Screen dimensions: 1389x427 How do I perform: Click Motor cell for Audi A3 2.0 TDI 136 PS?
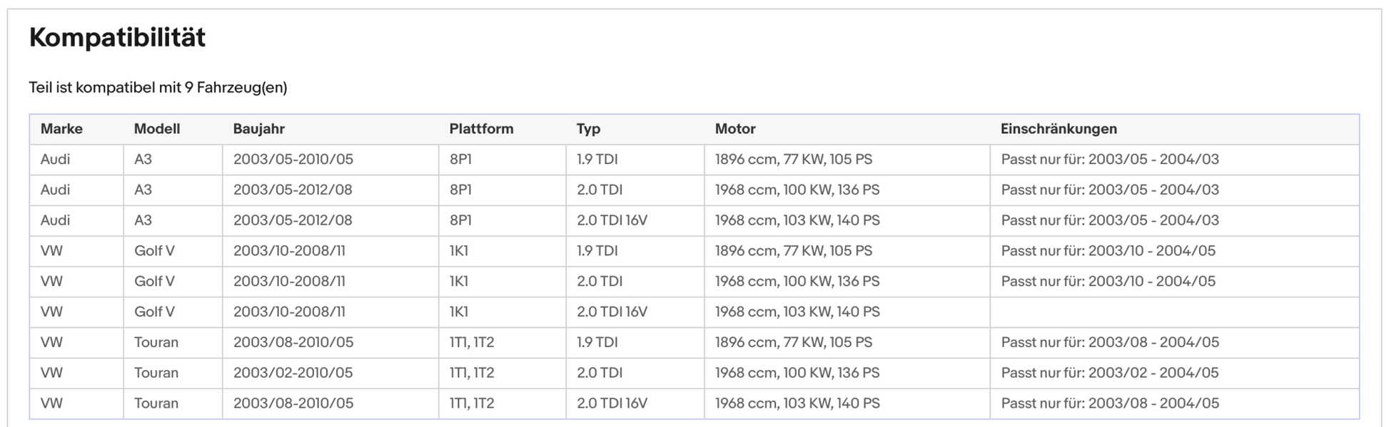tap(797, 190)
